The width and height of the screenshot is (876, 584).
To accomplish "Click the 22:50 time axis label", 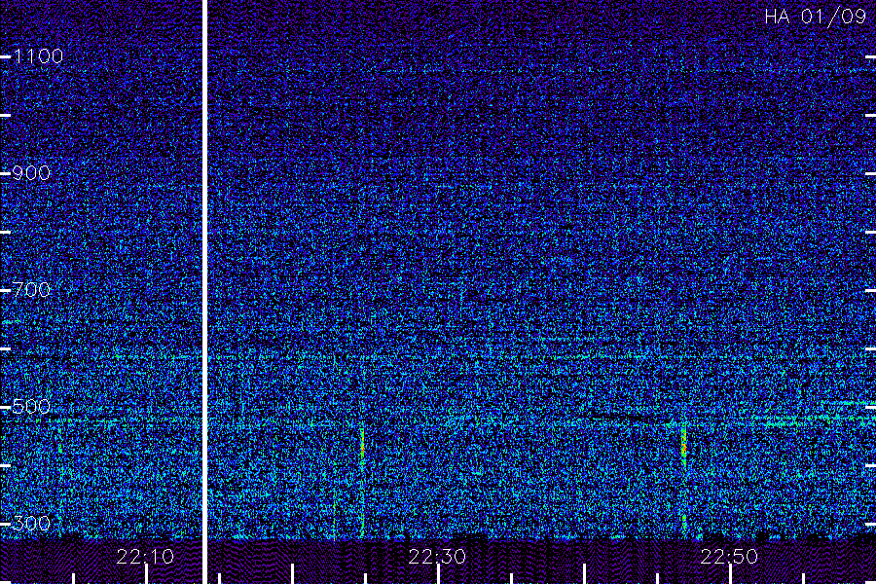I will click(x=729, y=557).
